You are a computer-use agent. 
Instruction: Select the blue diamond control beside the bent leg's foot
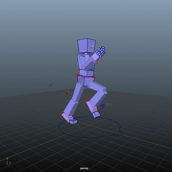coord(103,106)
